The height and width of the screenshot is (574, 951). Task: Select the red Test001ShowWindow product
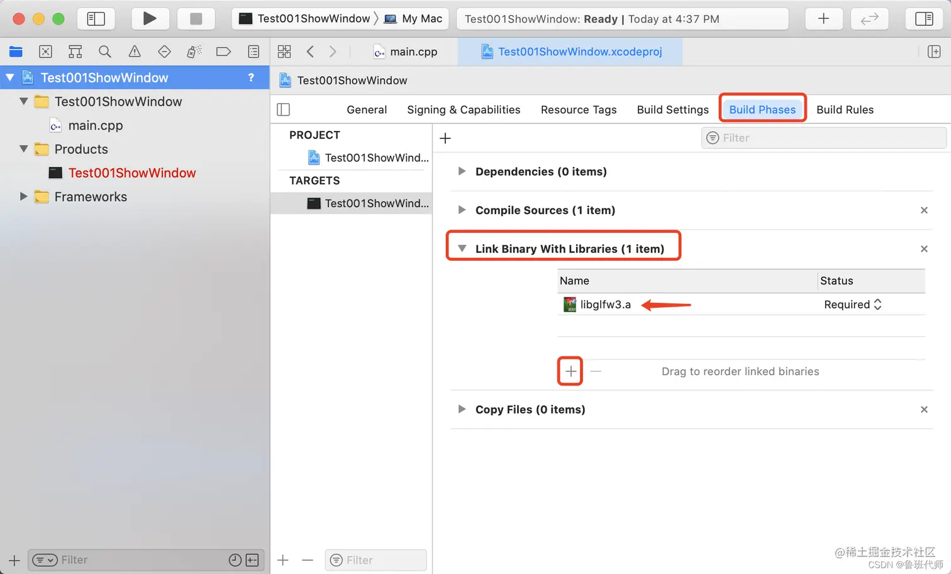123,173
